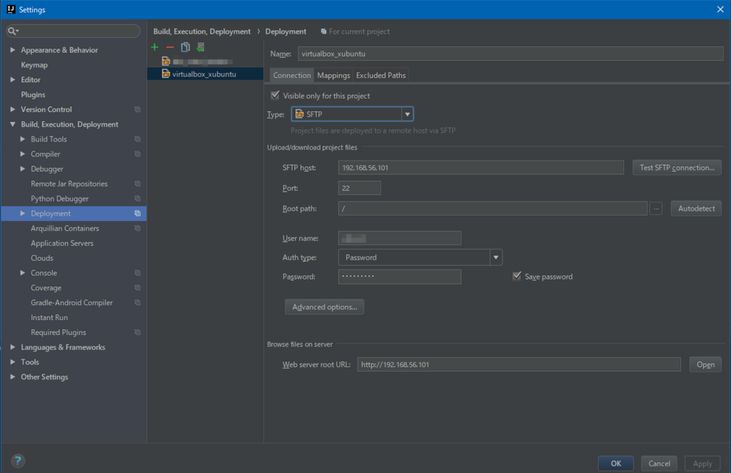Collapse Build, Execution, Deployment section
731x473 pixels.
coord(13,124)
